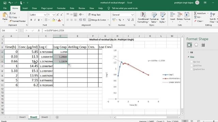The width and height of the screenshot is (218, 122).
Task: Decrease the cell indent
Action: (80, 20)
